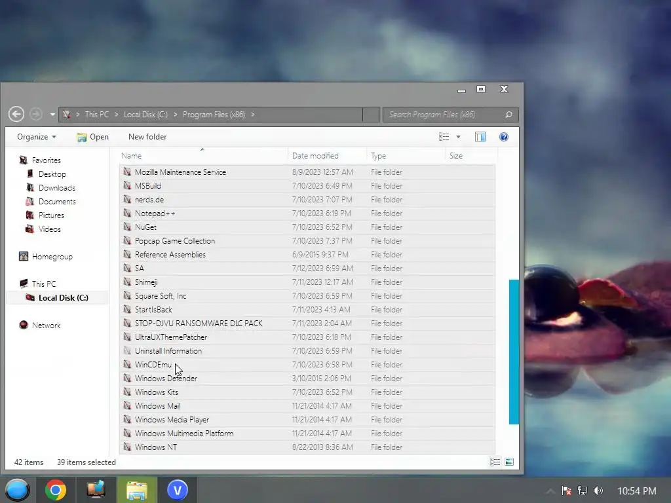Screen dimensions: 671x503
Task: Select STOP-DJVU RANSOMWARE DLC PACK folder name
Action: click(x=199, y=324)
